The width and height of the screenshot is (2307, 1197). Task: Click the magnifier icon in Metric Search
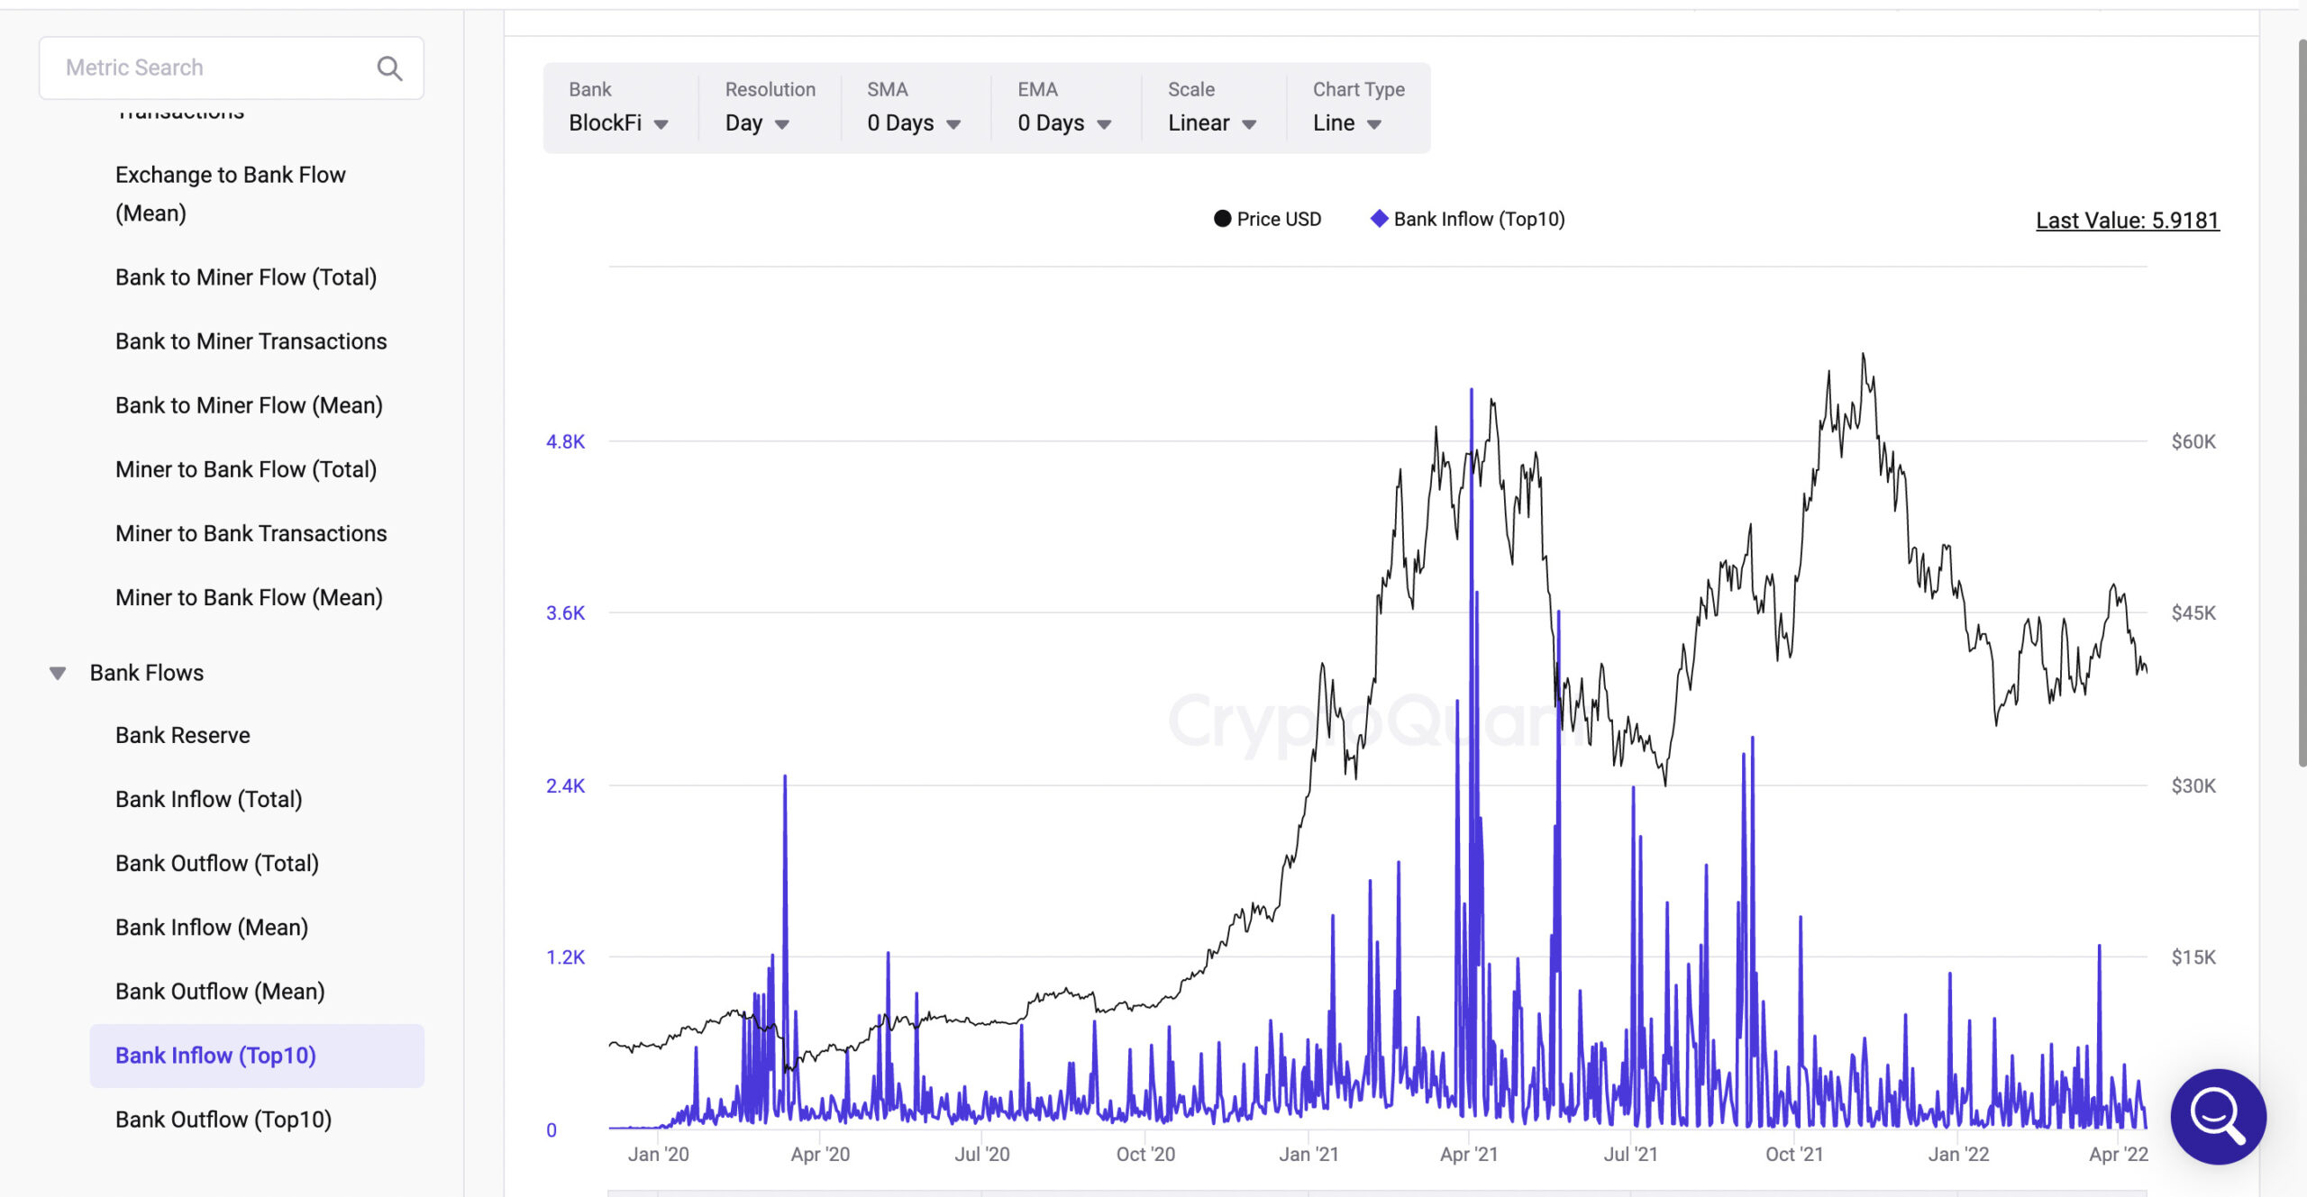point(389,68)
